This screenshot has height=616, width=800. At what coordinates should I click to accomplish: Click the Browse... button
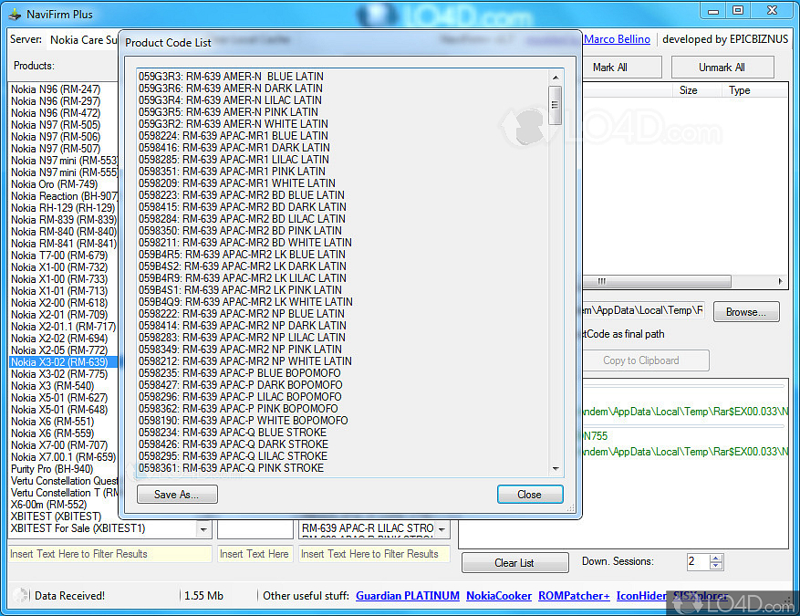click(746, 312)
